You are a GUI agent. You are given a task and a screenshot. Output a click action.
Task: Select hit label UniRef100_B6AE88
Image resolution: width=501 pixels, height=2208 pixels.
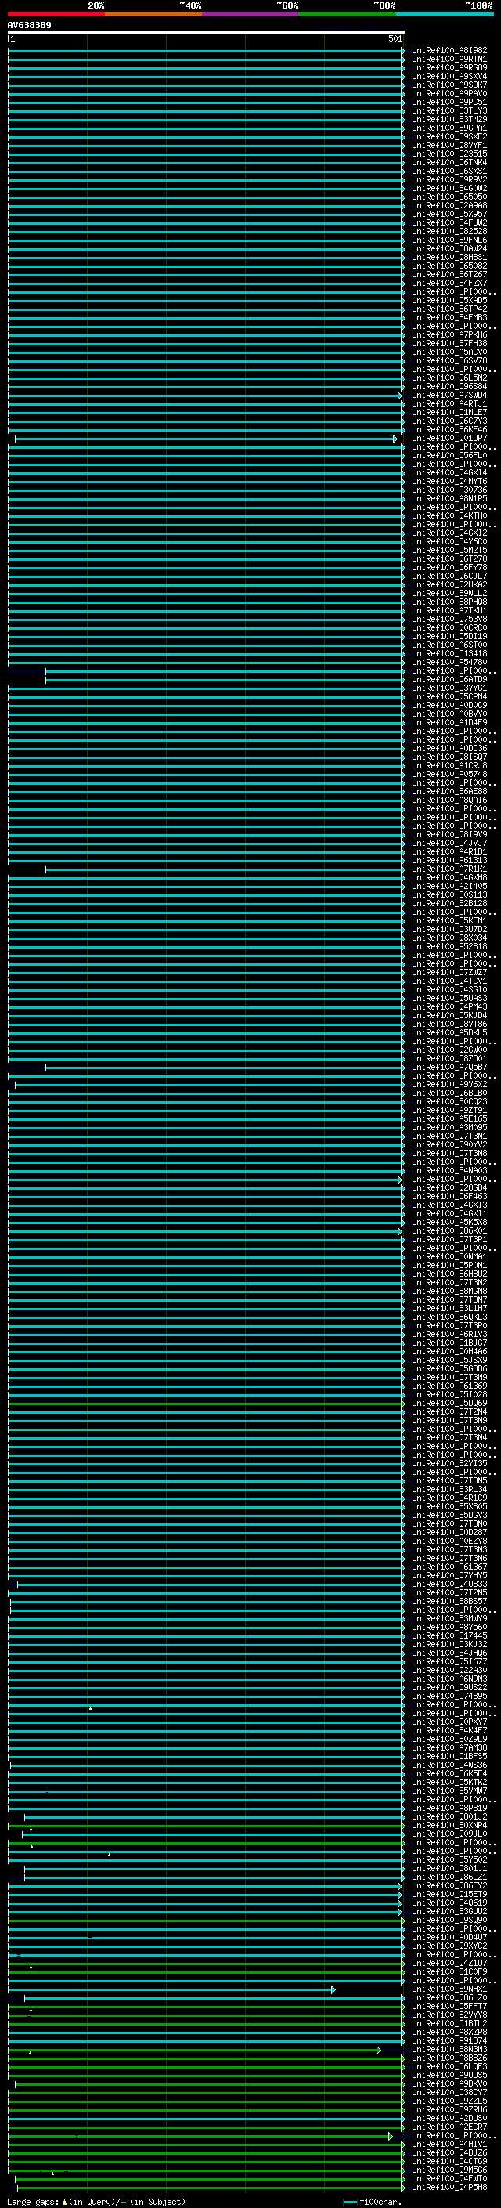click(x=449, y=791)
